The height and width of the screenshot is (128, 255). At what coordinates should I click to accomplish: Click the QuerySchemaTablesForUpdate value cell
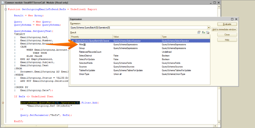pos(128,70)
